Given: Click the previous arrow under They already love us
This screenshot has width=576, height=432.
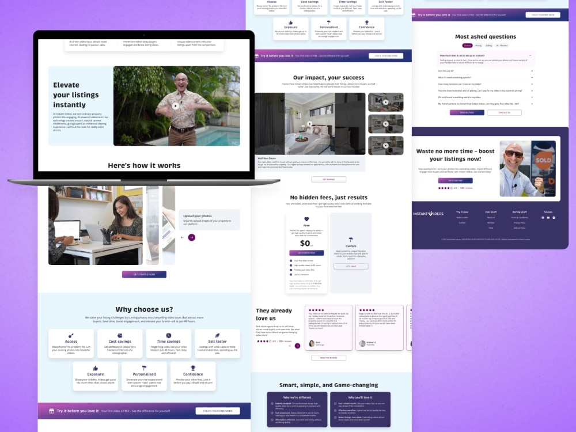Looking at the screenshot, I should (x=290, y=346).
